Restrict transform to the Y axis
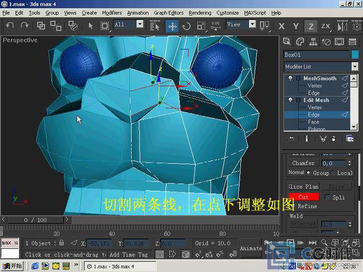 [x=296, y=26]
